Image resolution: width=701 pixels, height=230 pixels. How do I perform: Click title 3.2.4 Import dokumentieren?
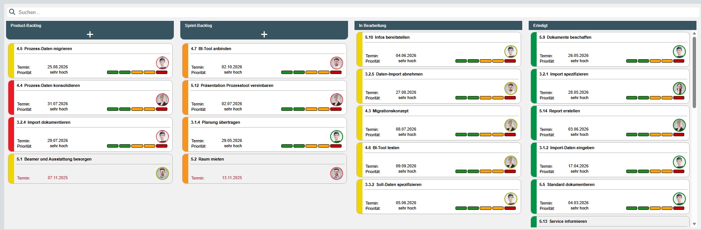point(44,122)
